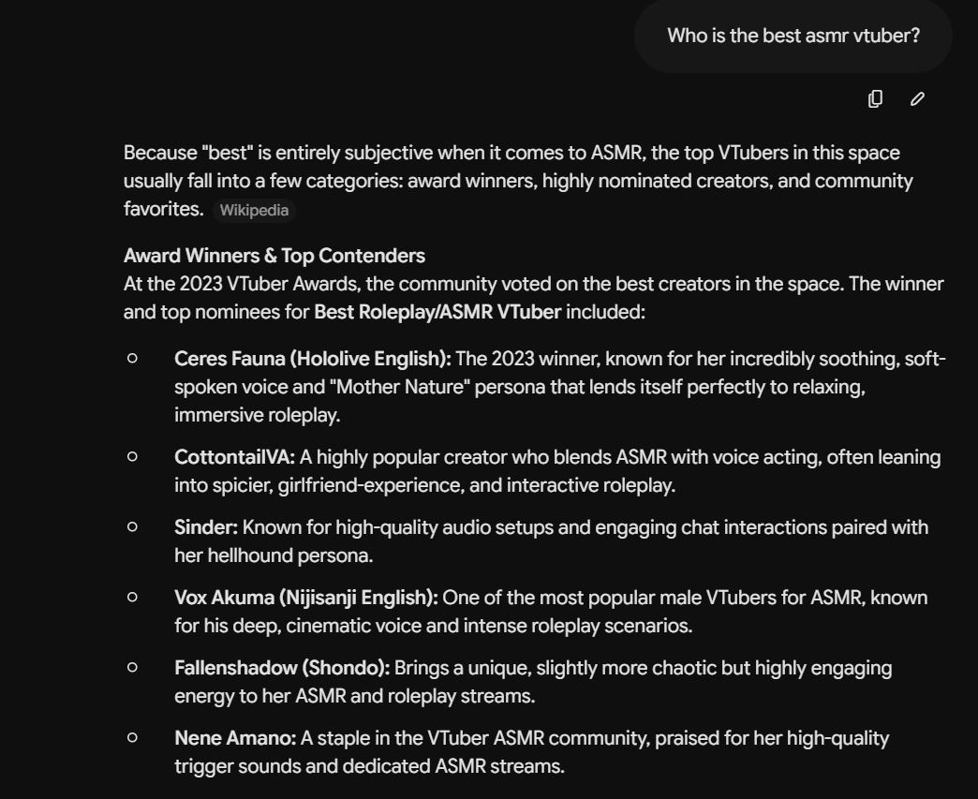Click the bold "Nene Amano:" name
This screenshot has height=799, width=978.
click(x=235, y=738)
